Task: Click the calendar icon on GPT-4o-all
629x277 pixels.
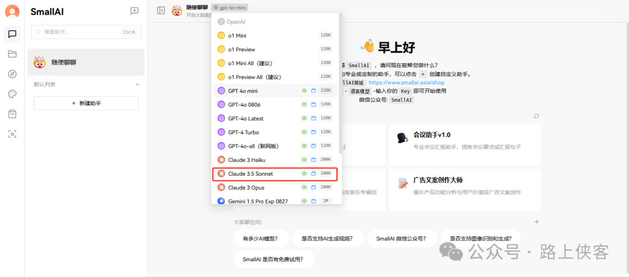Action: 314,145
